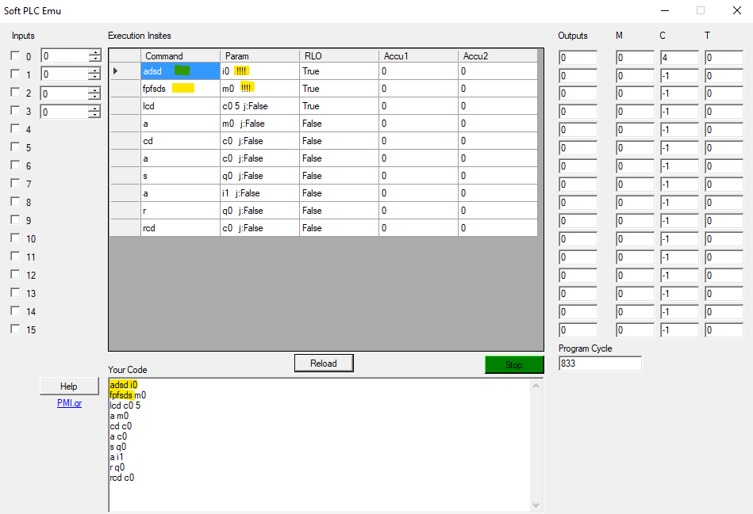This screenshot has height=514, width=753.
Task: Toggle input checkbox 5
Action: pyautogui.click(x=15, y=147)
